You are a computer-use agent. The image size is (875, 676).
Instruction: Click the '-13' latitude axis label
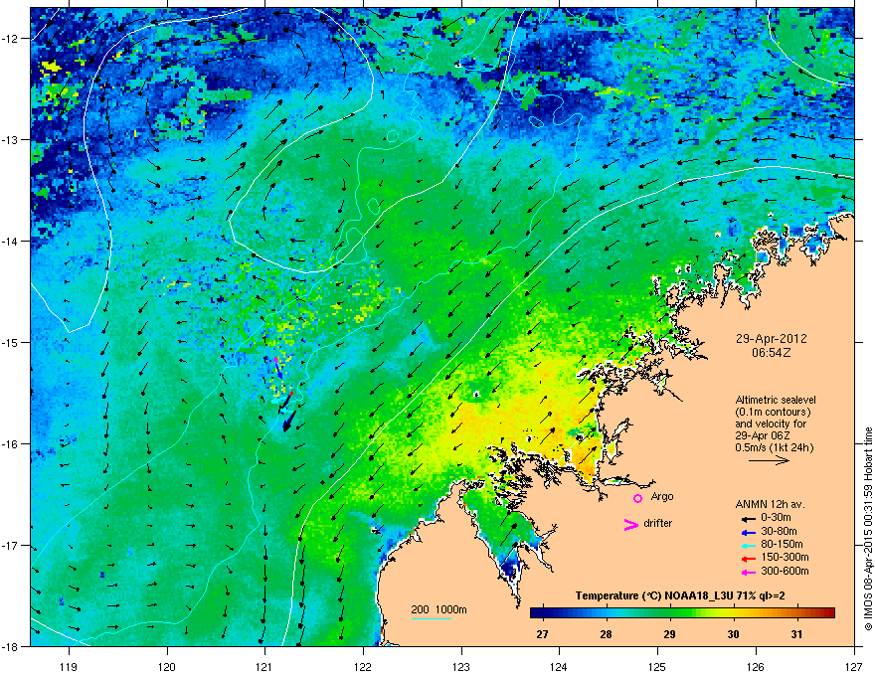11,139
